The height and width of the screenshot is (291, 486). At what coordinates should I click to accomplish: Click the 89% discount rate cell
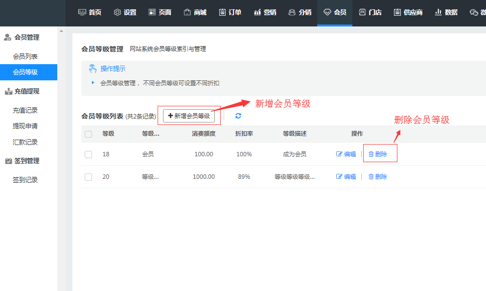[244, 176]
